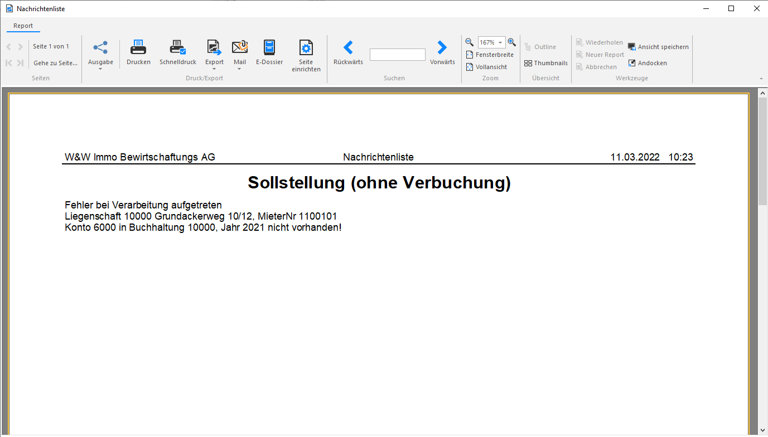Select the Report ribbon tab
The height and width of the screenshot is (437, 768).
point(23,26)
